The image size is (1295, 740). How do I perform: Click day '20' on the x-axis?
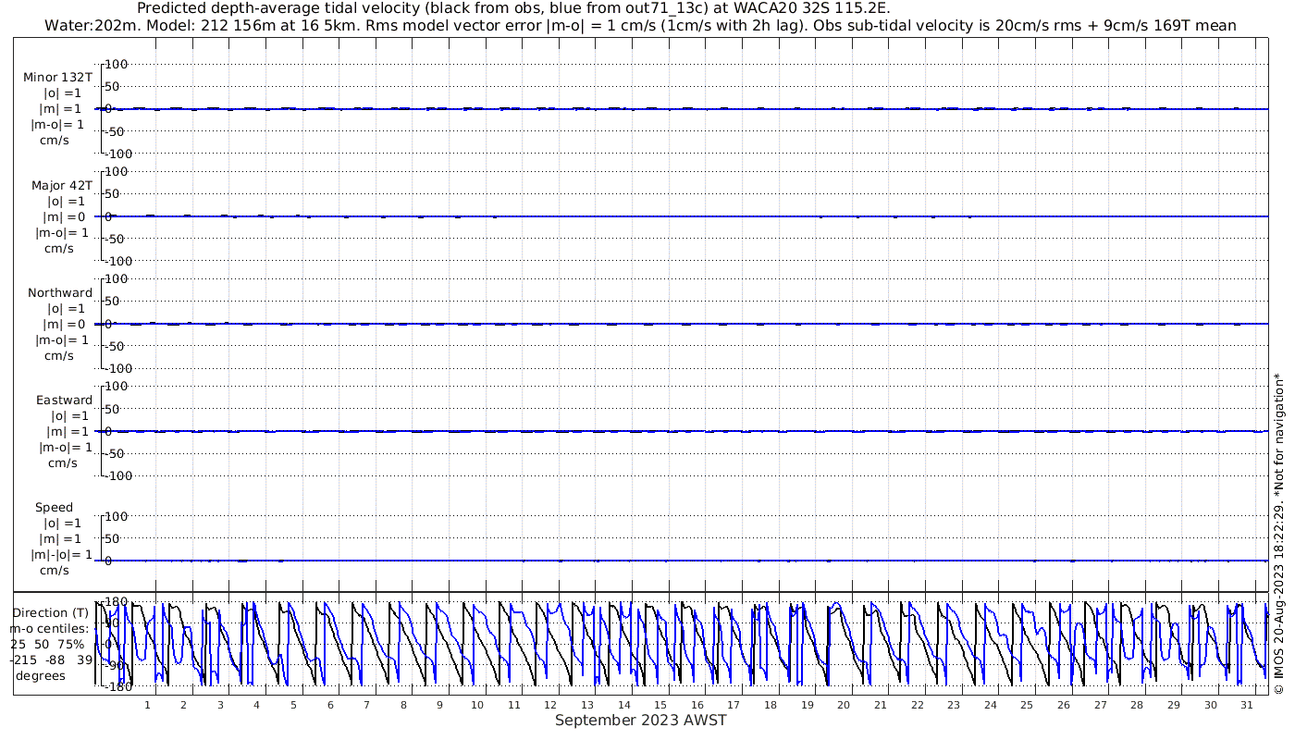coord(844,705)
